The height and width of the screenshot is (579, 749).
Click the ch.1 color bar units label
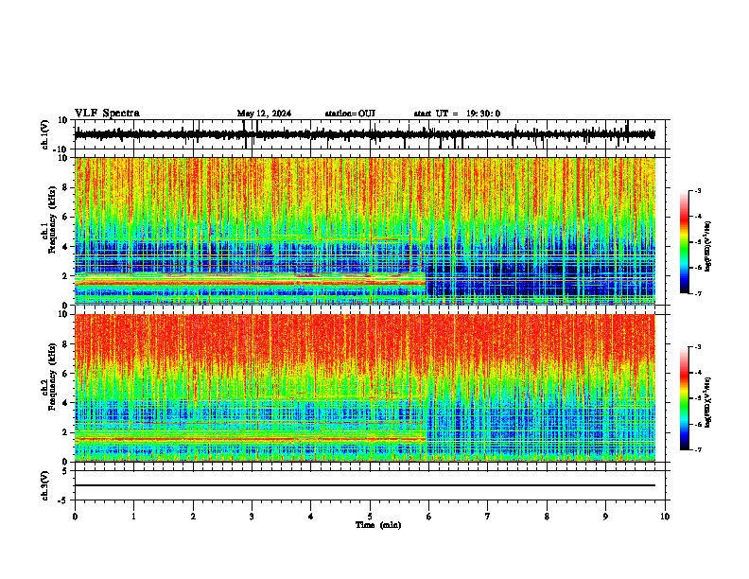coord(708,247)
